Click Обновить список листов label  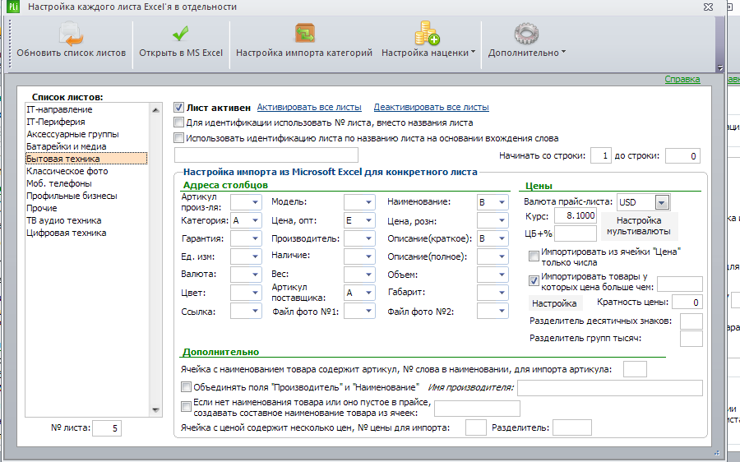point(72,53)
